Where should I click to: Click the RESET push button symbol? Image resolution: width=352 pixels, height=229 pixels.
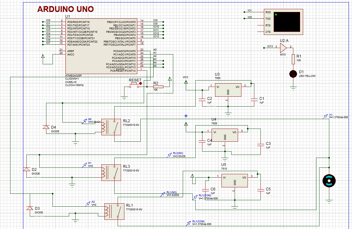134,85
